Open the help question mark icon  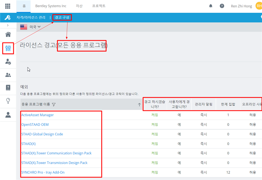pyautogui.click(x=222, y=6)
